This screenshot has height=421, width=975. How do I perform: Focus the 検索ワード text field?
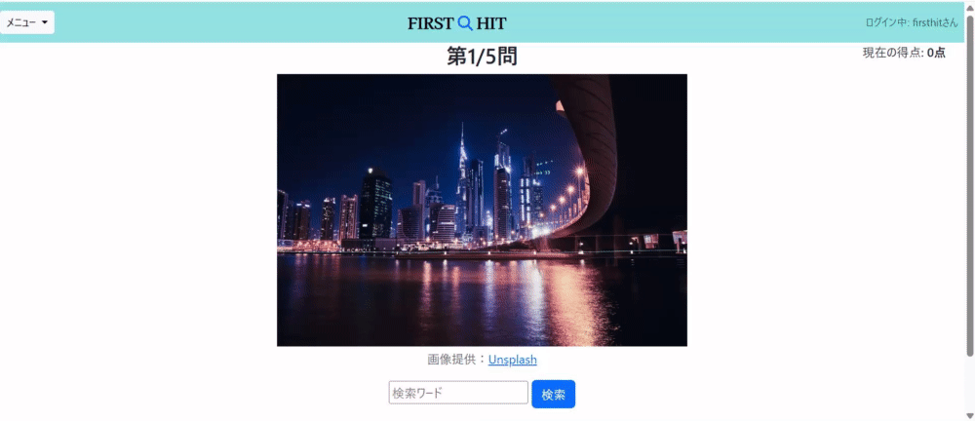tap(458, 393)
